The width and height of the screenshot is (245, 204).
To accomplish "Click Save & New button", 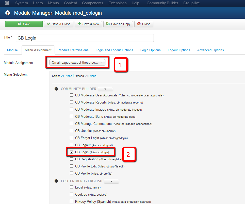I will tap(88, 24).
